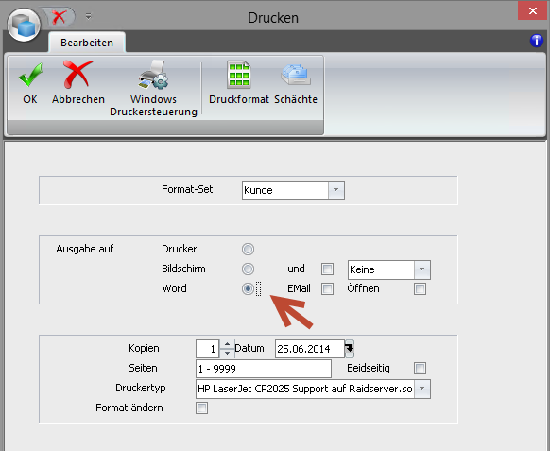Toggle the Format ändern checkbox

[201, 408]
